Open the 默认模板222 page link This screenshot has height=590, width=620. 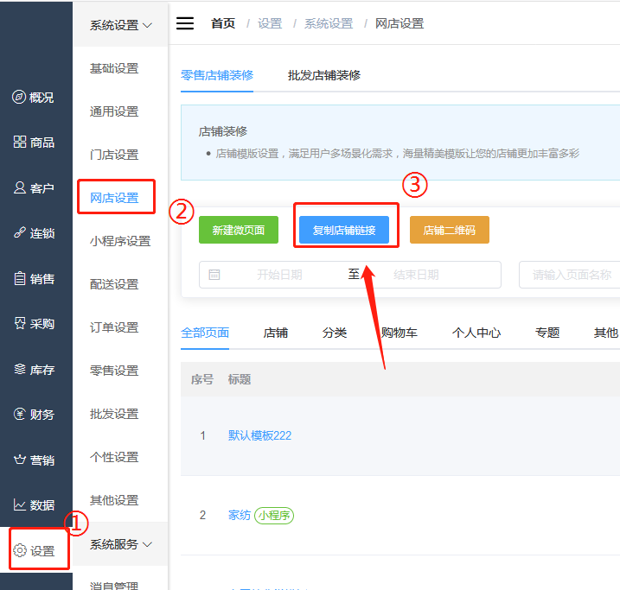pyautogui.click(x=259, y=435)
